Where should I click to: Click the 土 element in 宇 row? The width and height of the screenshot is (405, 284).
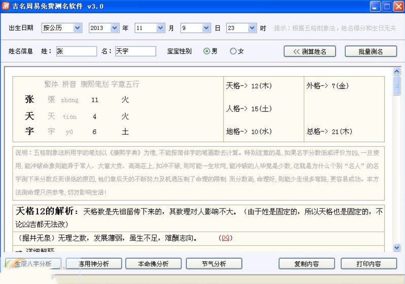(125, 132)
